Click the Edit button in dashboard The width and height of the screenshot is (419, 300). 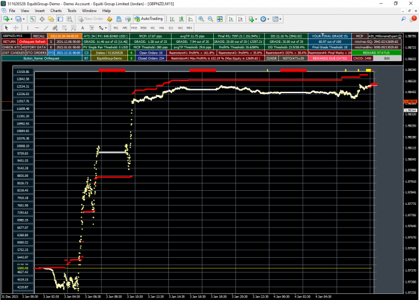coord(387,58)
